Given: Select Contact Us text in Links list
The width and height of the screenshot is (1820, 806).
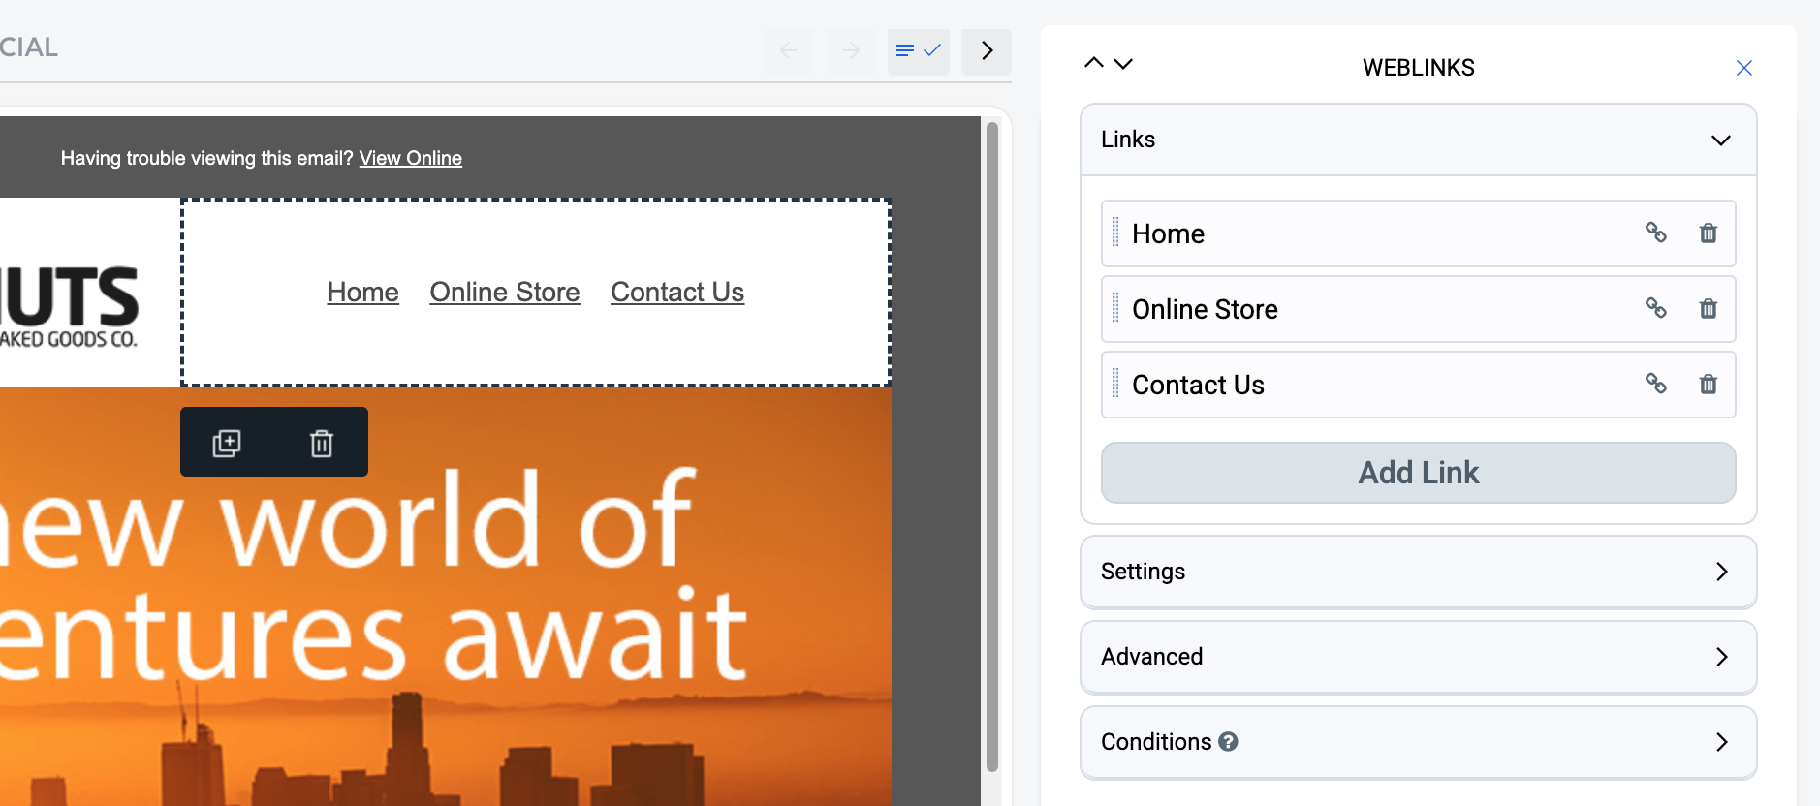Looking at the screenshot, I should (x=1198, y=385).
